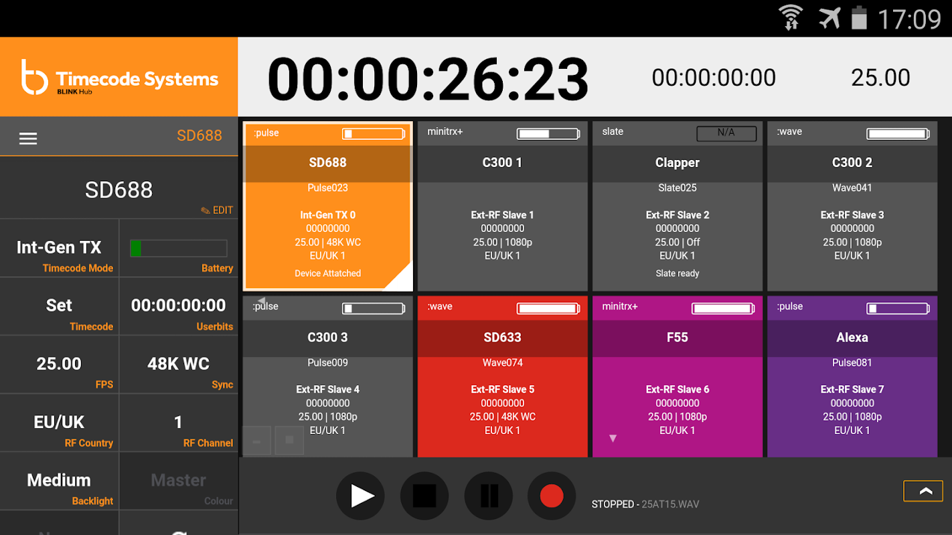
Task: Click the minus button on C300 3 card
Action: point(257,441)
